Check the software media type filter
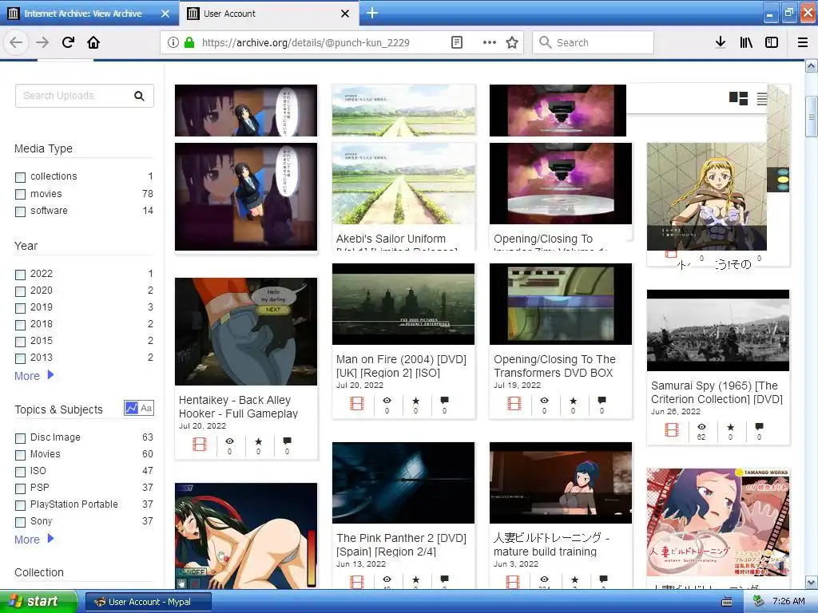Screen dimensions: 818x613 tap(20, 212)
